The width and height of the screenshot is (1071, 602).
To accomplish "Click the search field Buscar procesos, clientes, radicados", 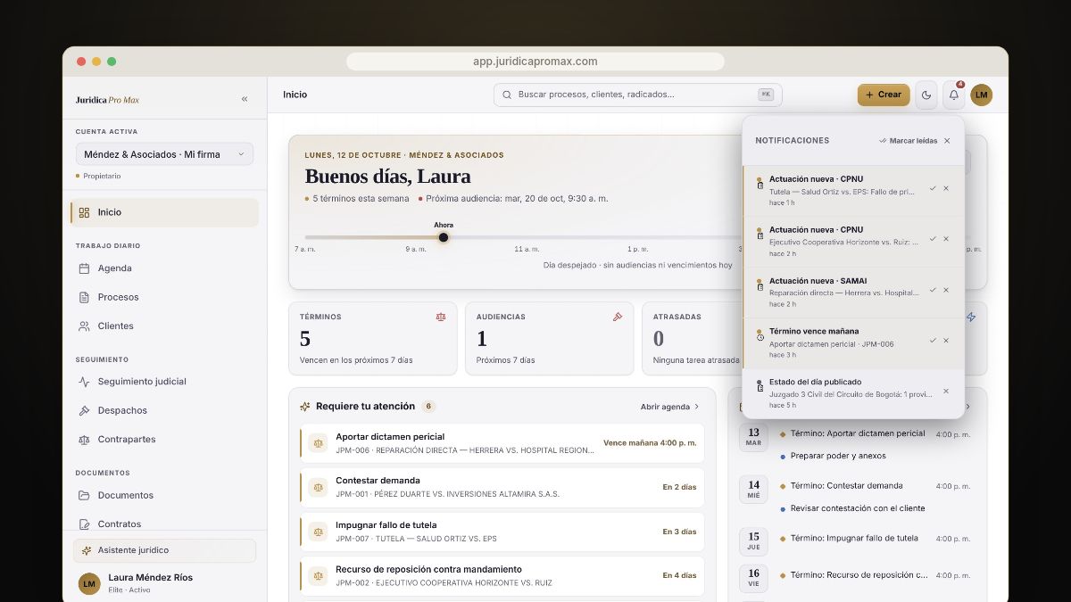I will [637, 95].
